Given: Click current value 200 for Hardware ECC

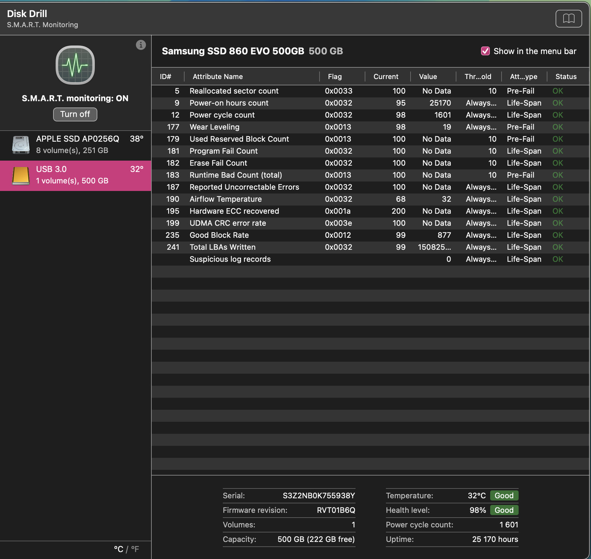Looking at the screenshot, I should pyautogui.click(x=398, y=211).
